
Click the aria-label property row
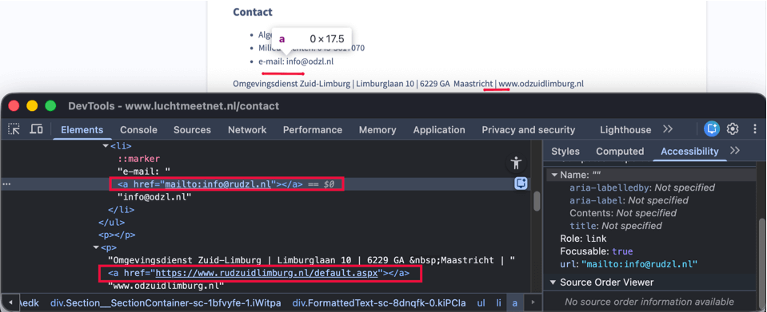[629, 200]
